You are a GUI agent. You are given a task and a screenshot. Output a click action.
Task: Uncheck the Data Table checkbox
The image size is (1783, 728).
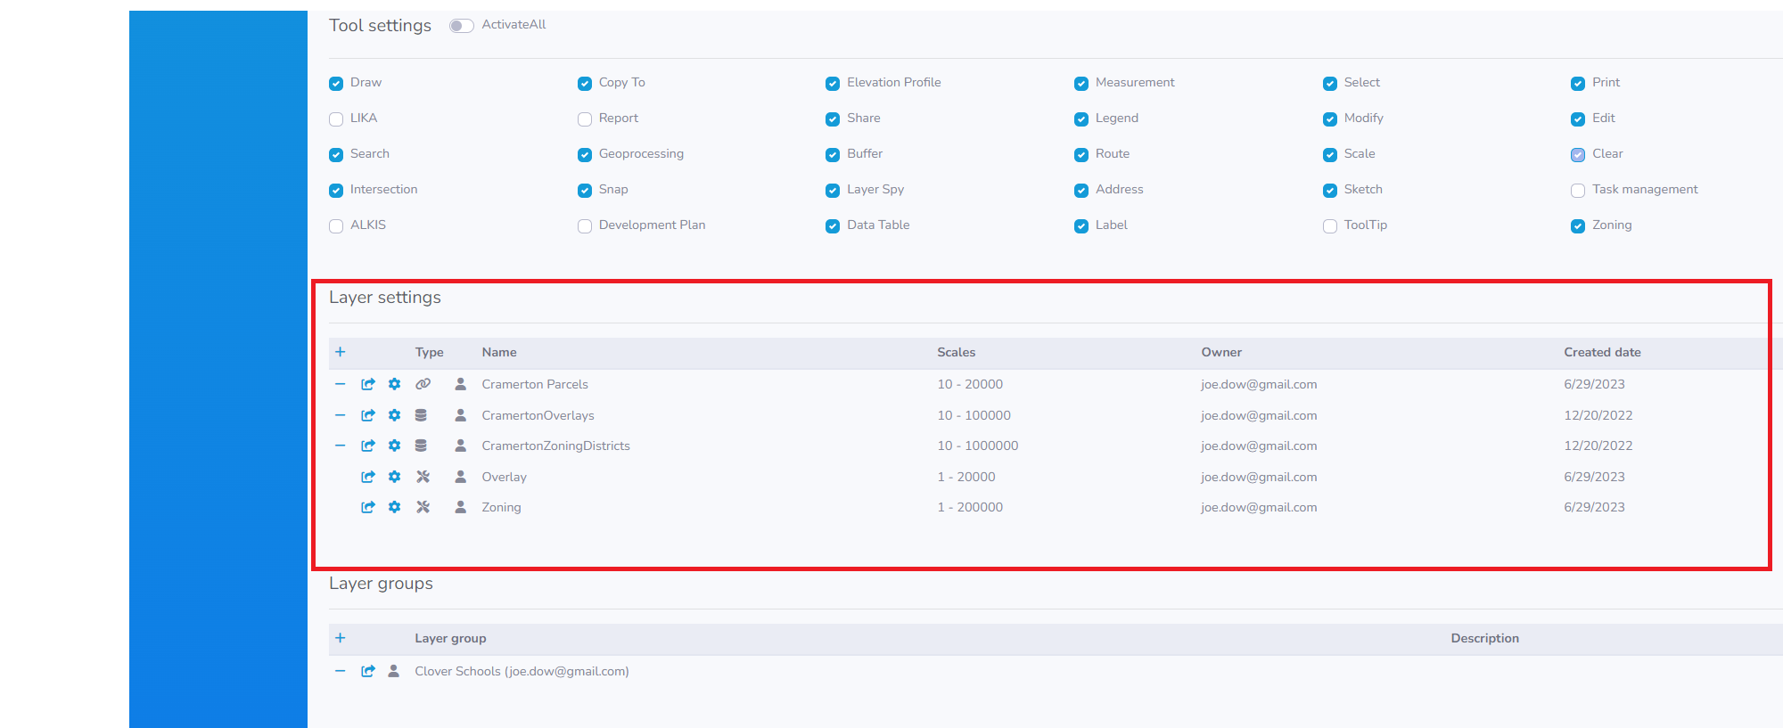(x=833, y=225)
